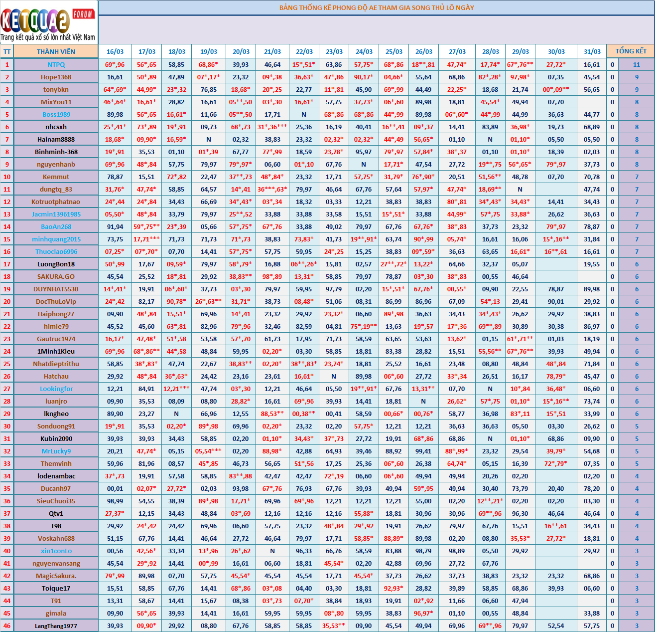Click member name '1Minh1Kieu'
This screenshot has width=655, height=632.
tap(56, 351)
